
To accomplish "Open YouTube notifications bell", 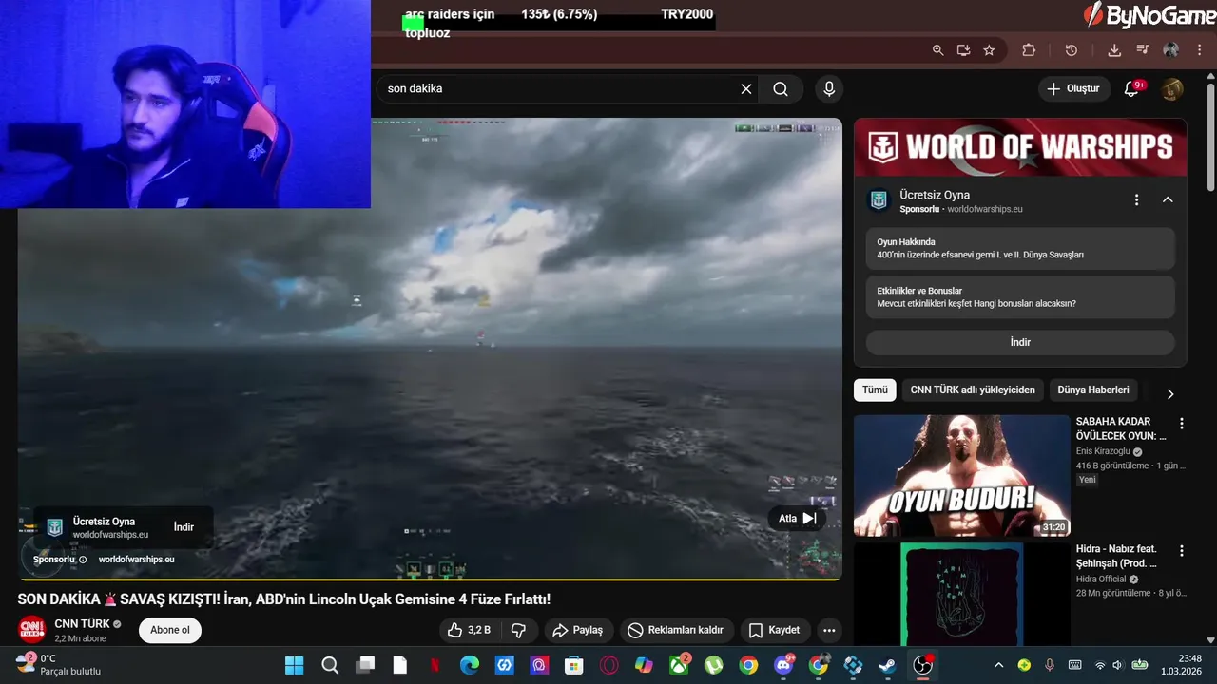I will click(1131, 89).
